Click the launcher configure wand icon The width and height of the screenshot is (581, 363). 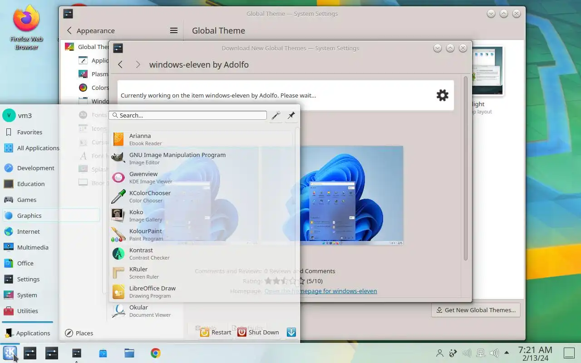point(276,116)
